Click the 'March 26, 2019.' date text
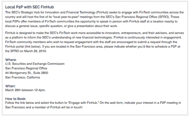189x116 pixels. click(x=35, y=51)
